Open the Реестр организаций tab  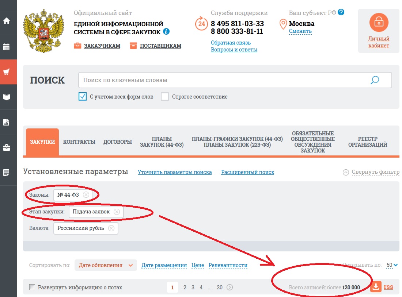(x=368, y=142)
